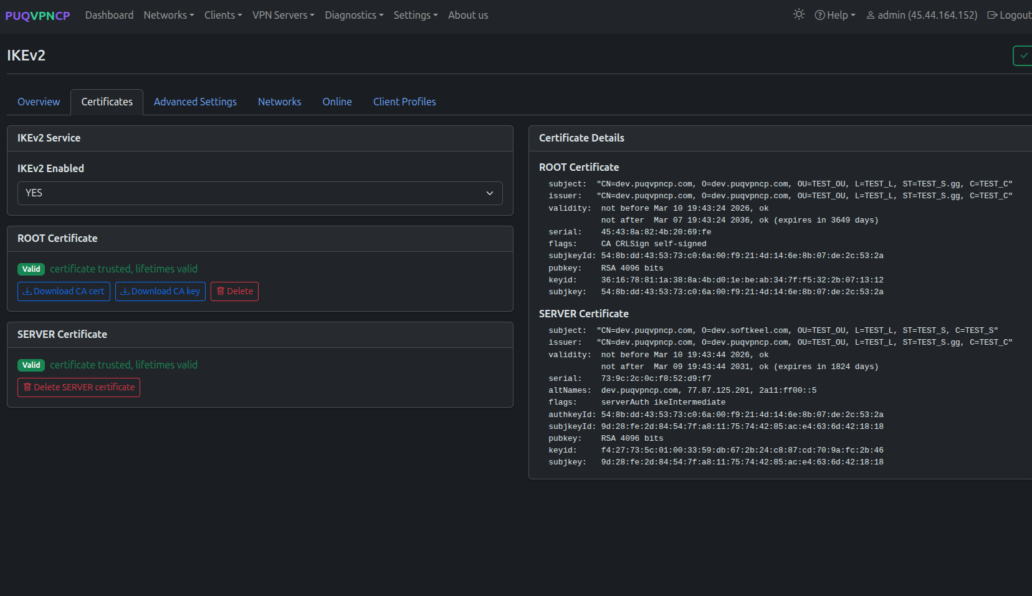Expand the Clients dropdown menu
This screenshot has width=1032, height=596.
pos(223,15)
